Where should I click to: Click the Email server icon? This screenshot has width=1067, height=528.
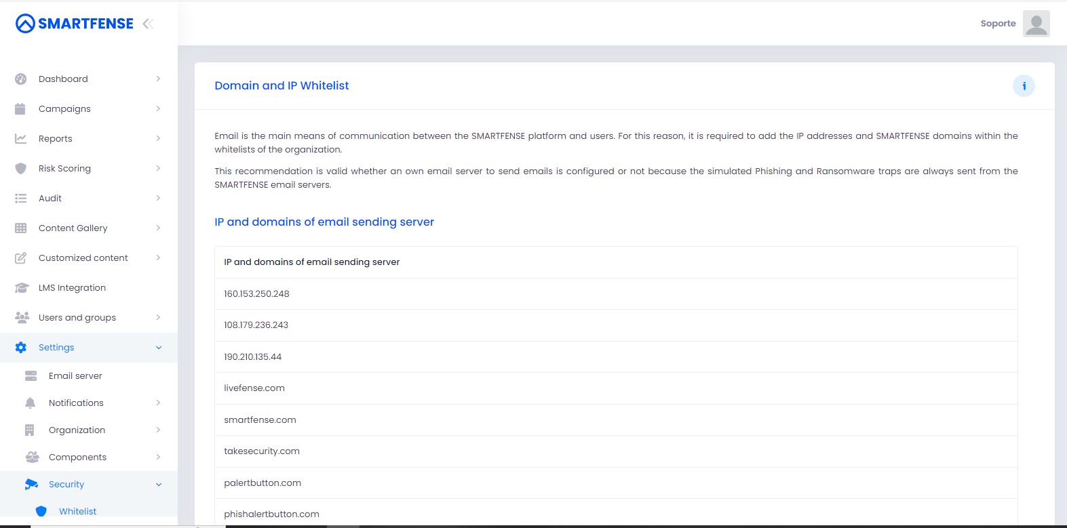pyautogui.click(x=31, y=375)
